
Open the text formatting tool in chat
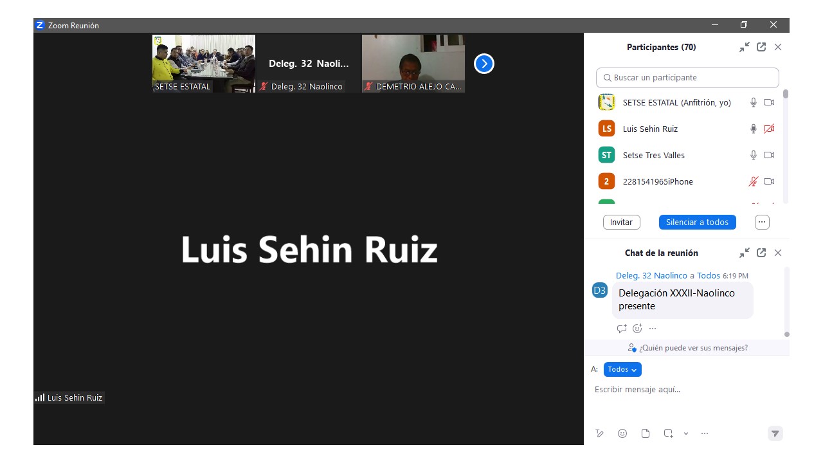point(600,433)
